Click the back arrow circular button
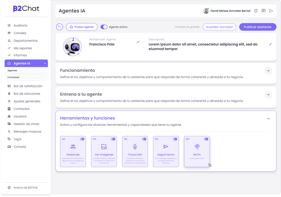The height and width of the screenshot is (197, 281). point(60,27)
